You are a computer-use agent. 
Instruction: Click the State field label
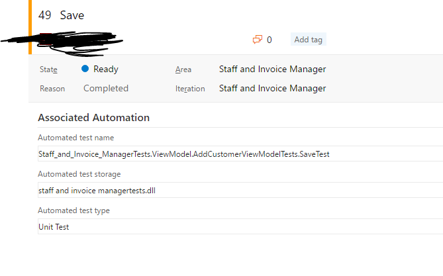click(x=48, y=69)
